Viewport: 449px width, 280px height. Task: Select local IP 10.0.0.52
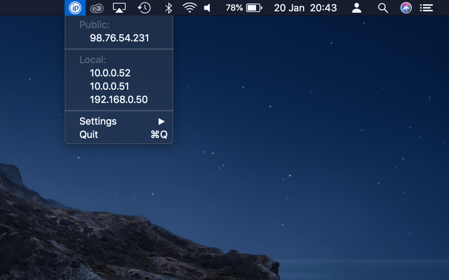(119, 73)
